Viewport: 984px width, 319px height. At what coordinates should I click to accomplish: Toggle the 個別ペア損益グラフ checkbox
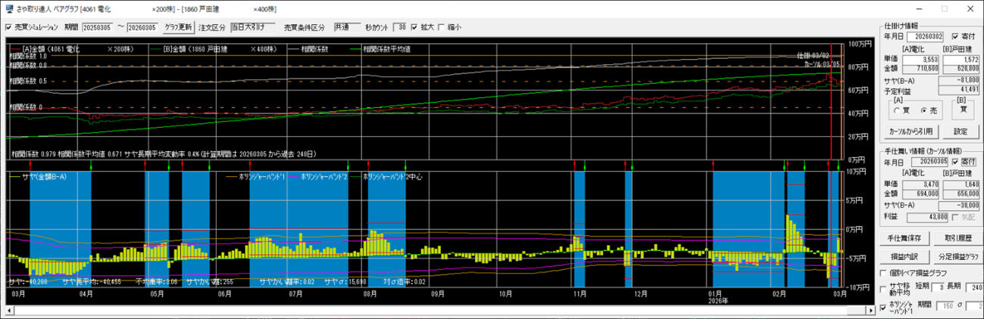[x=883, y=272]
